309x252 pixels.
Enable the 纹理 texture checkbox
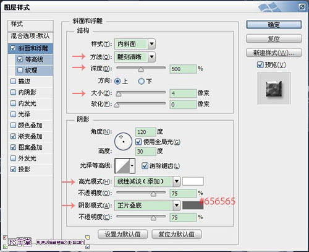click(x=20, y=70)
